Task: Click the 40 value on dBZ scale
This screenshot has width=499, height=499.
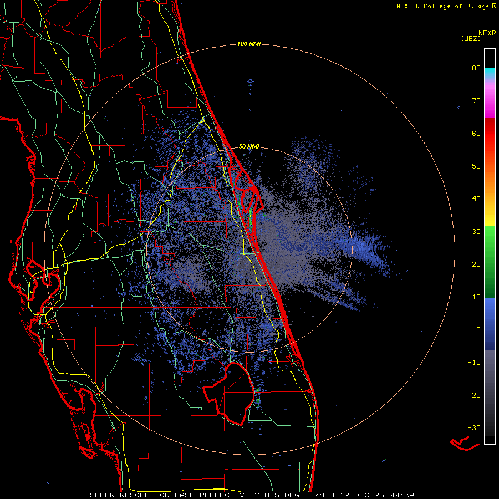Action: [476, 199]
